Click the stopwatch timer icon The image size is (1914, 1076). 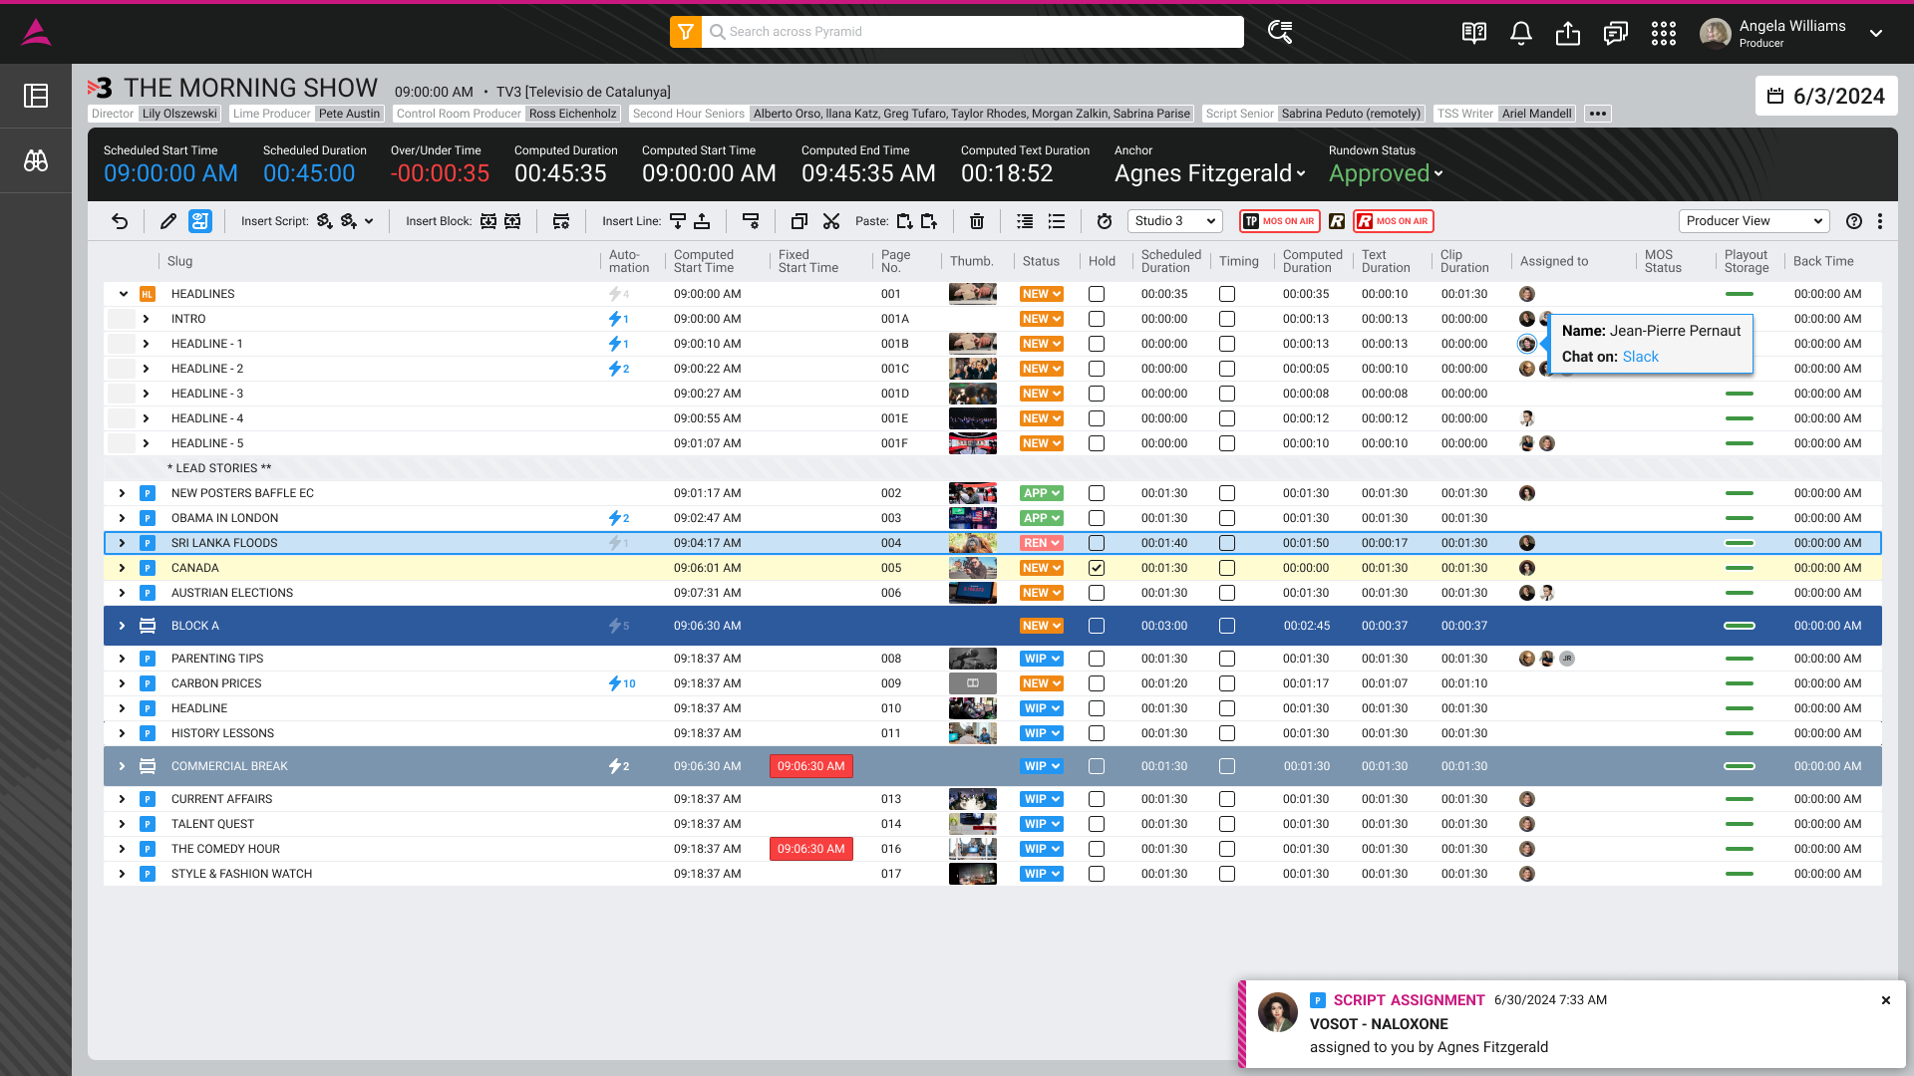pos(1104,221)
